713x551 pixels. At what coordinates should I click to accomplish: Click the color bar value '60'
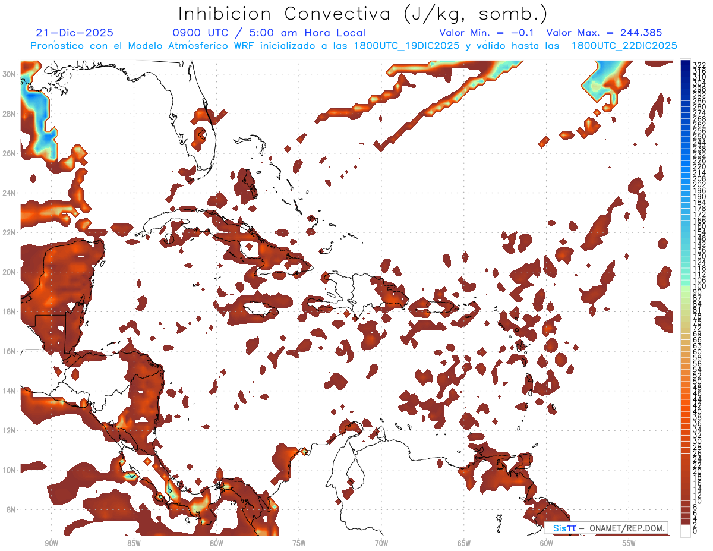click(x=698, y=352)
